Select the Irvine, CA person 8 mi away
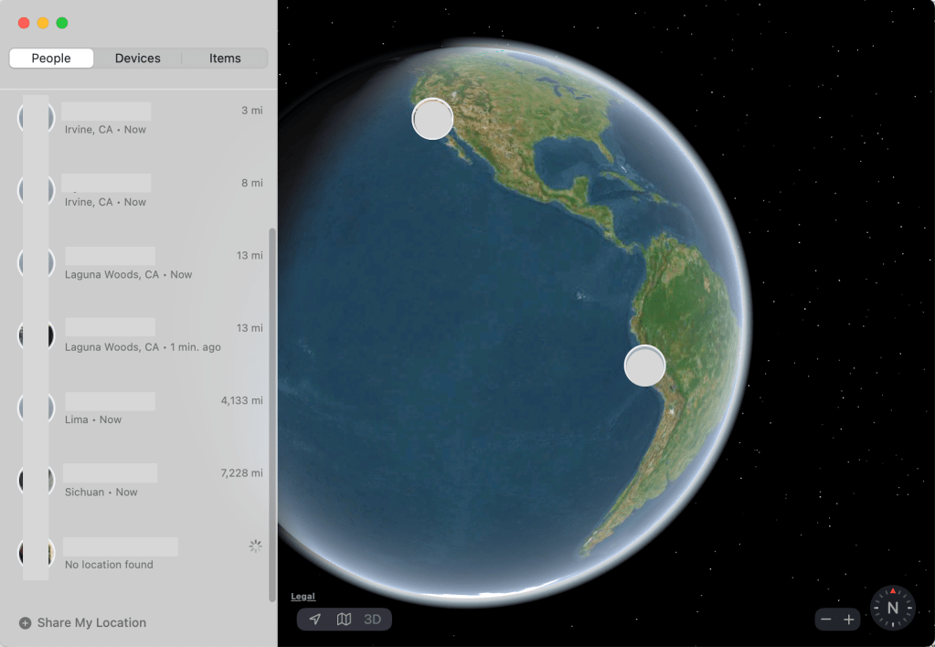Viewport: 935px width, 647px height. tap(137, 191)
